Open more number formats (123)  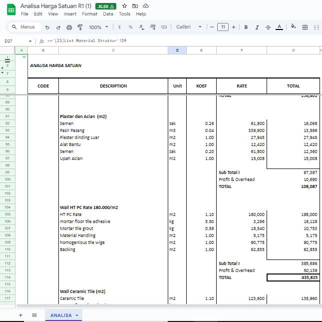click(164, 27)
